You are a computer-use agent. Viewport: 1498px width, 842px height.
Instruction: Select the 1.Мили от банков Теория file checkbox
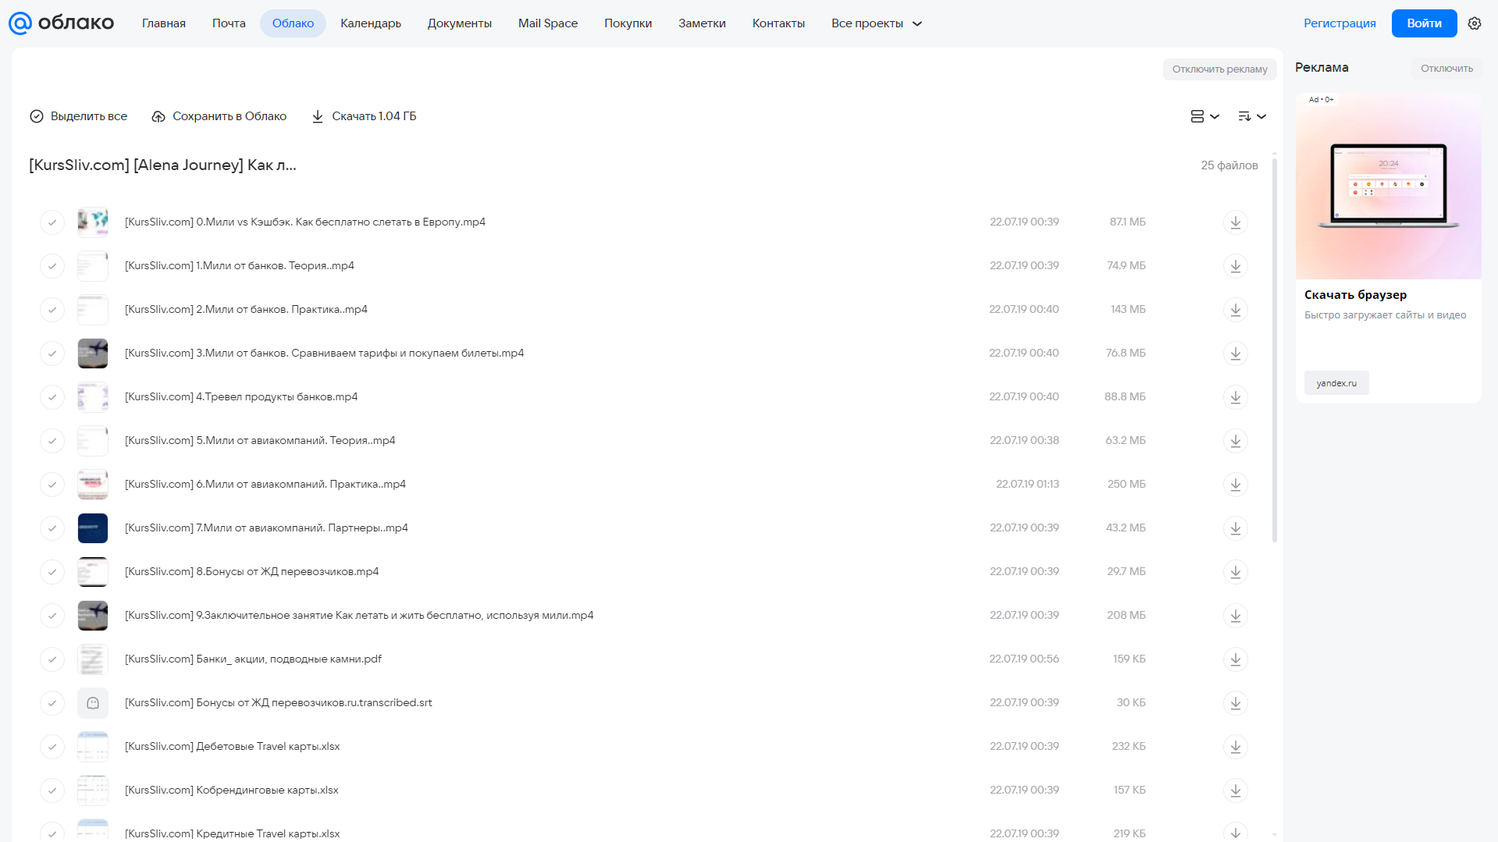52,266
